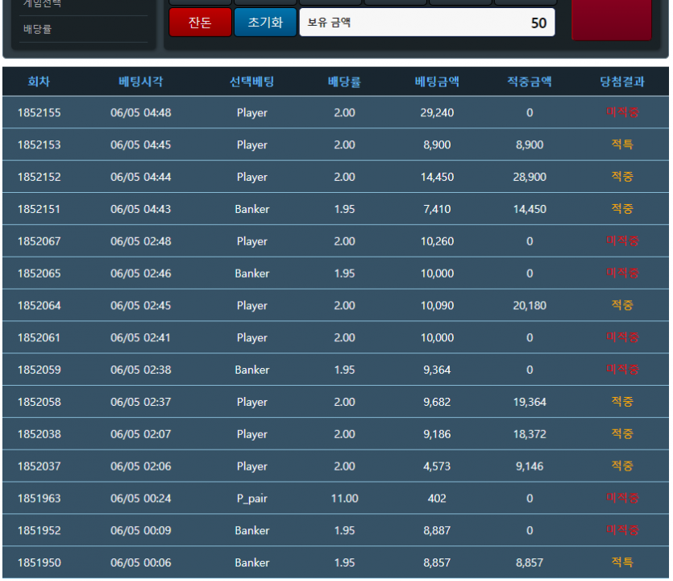673x581 pixels.
Task: Select round number 1851952
Action: 39,530
